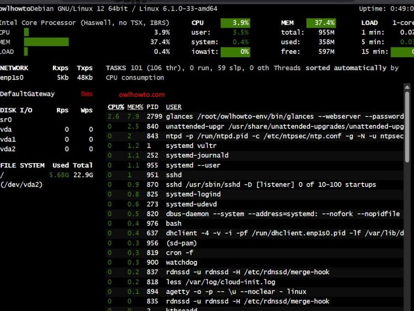Viewport: 414px width, 311px height.
Task: Select the ntpd process row PID 843
Action: click(255, 136)
